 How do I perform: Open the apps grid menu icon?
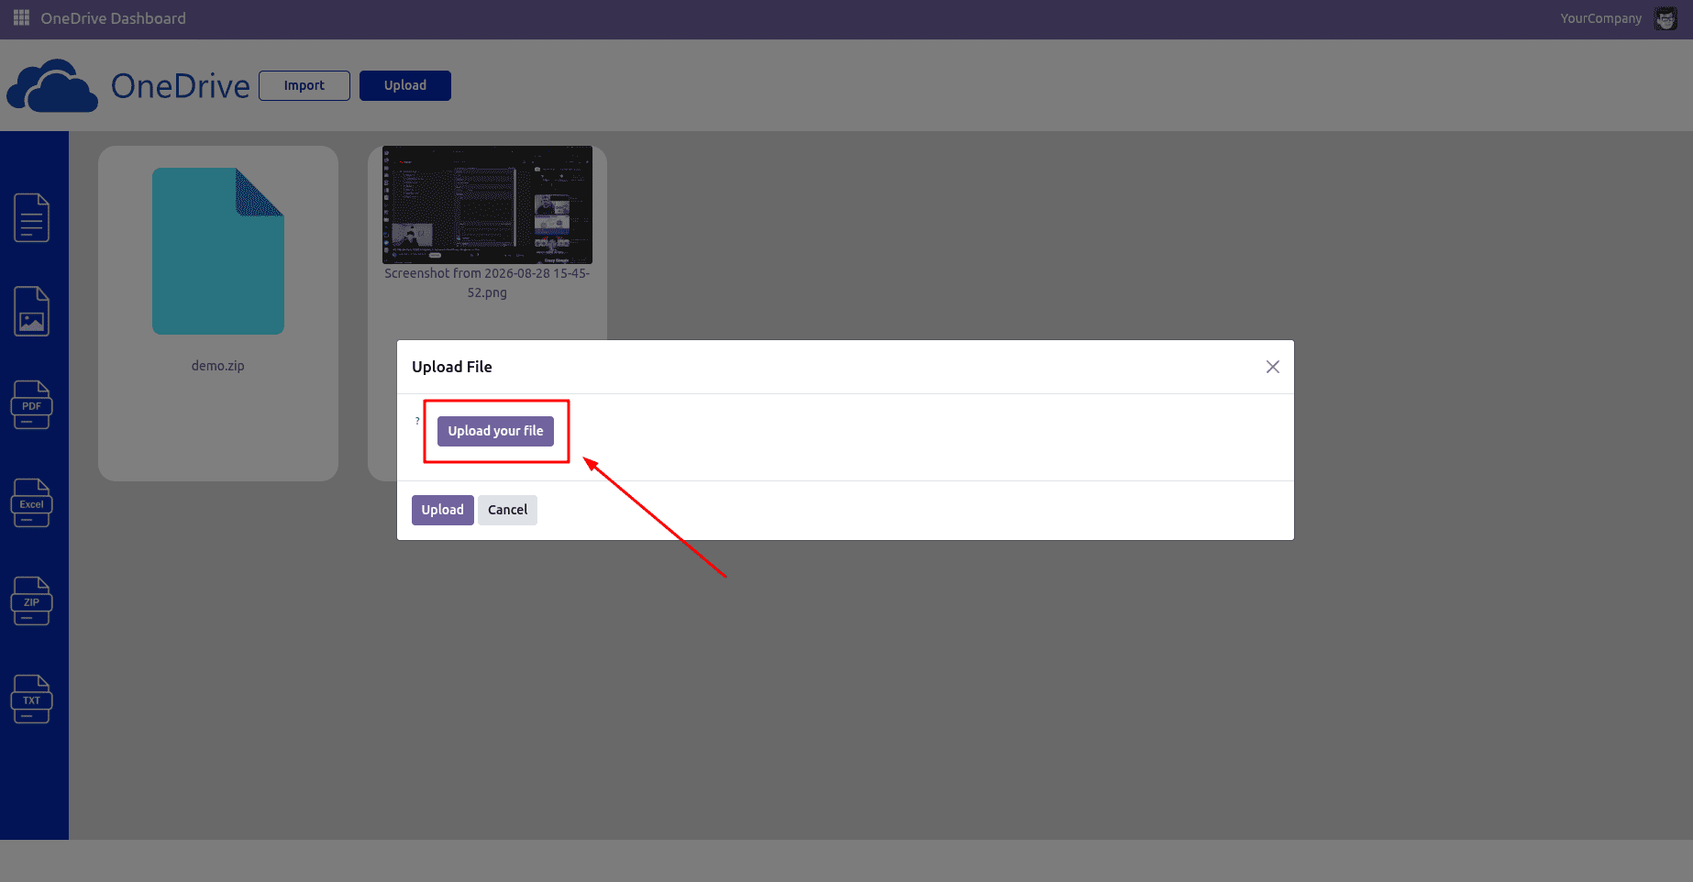(21, 18)
